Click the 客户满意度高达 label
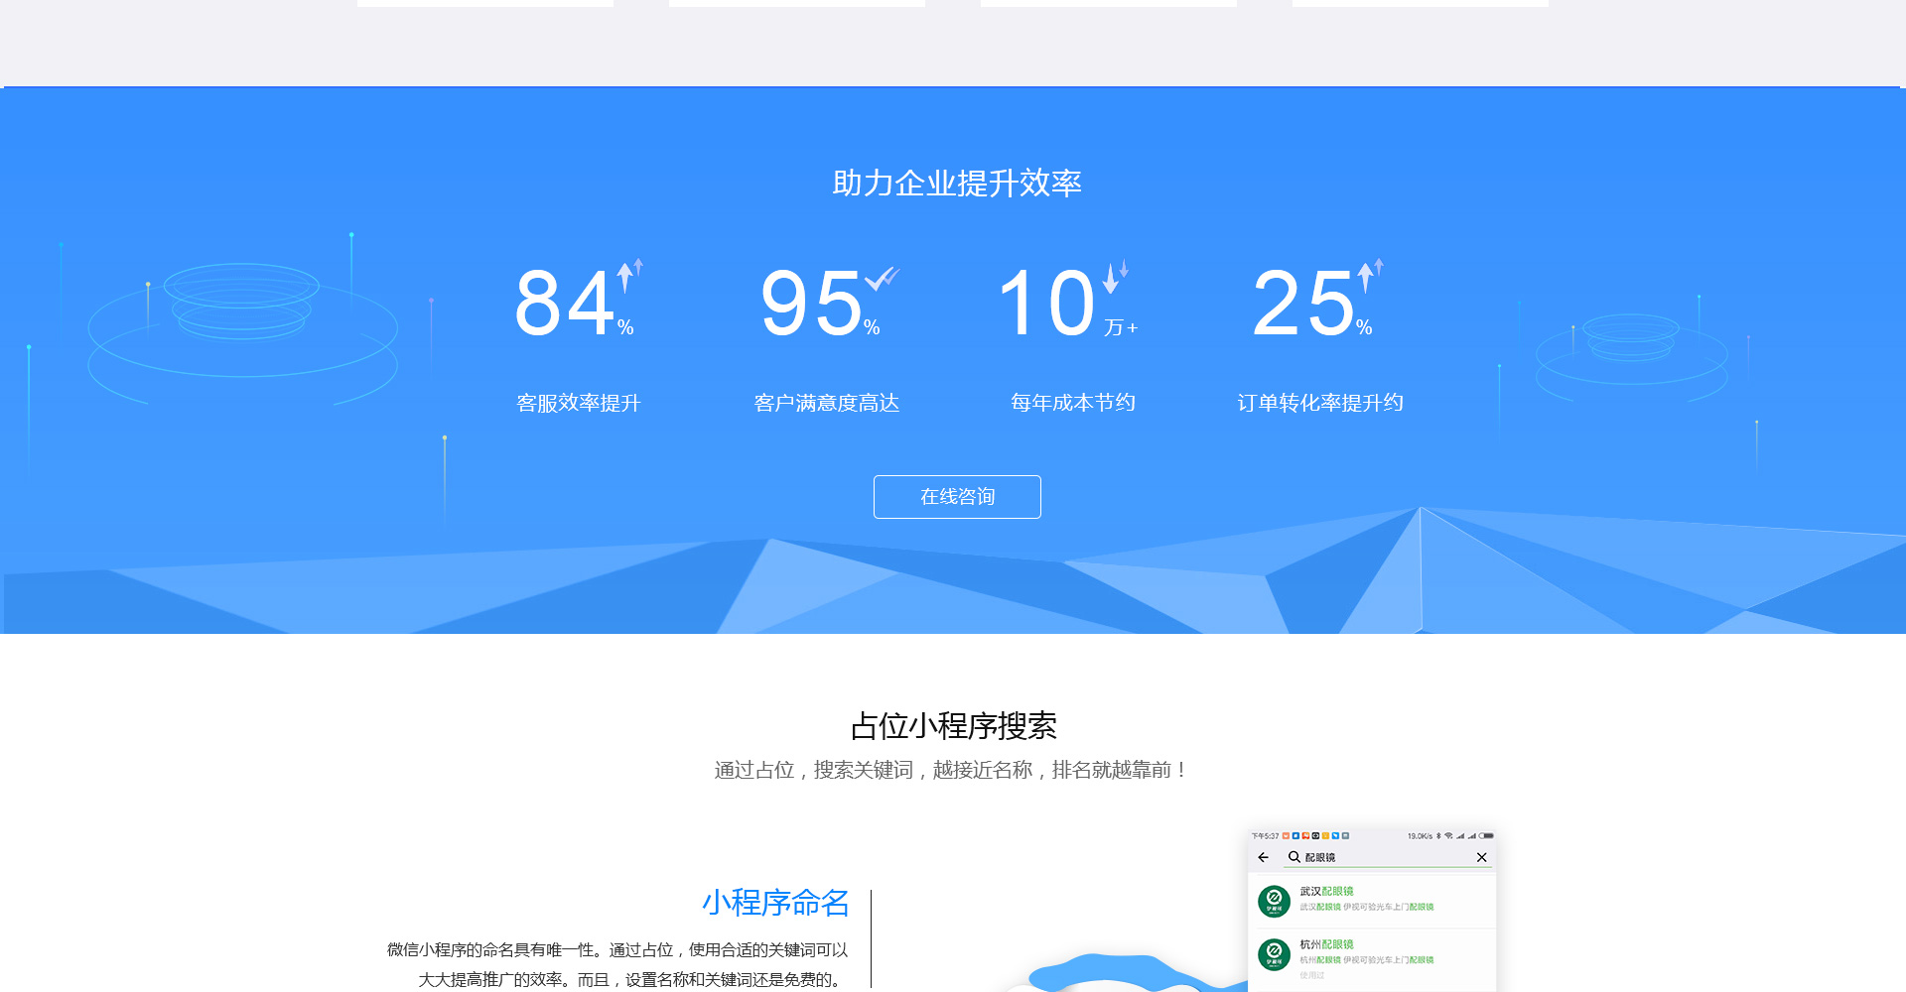Viewport: 1906px width, 992px height. [826, 403]
